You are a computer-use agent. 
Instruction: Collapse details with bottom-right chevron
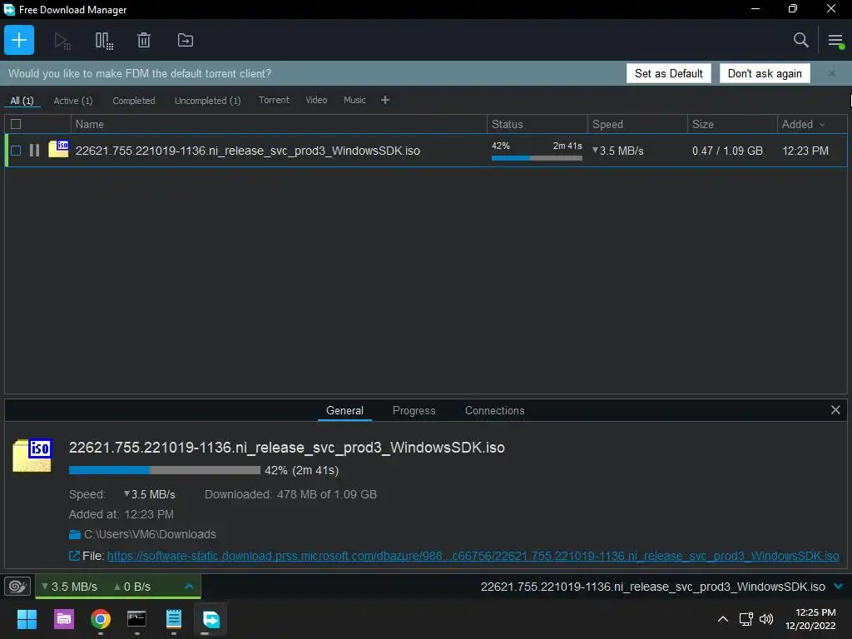[839, 587]
